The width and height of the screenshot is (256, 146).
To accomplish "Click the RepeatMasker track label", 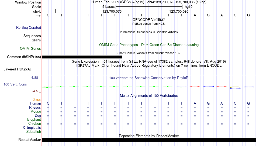I will 30,140.
